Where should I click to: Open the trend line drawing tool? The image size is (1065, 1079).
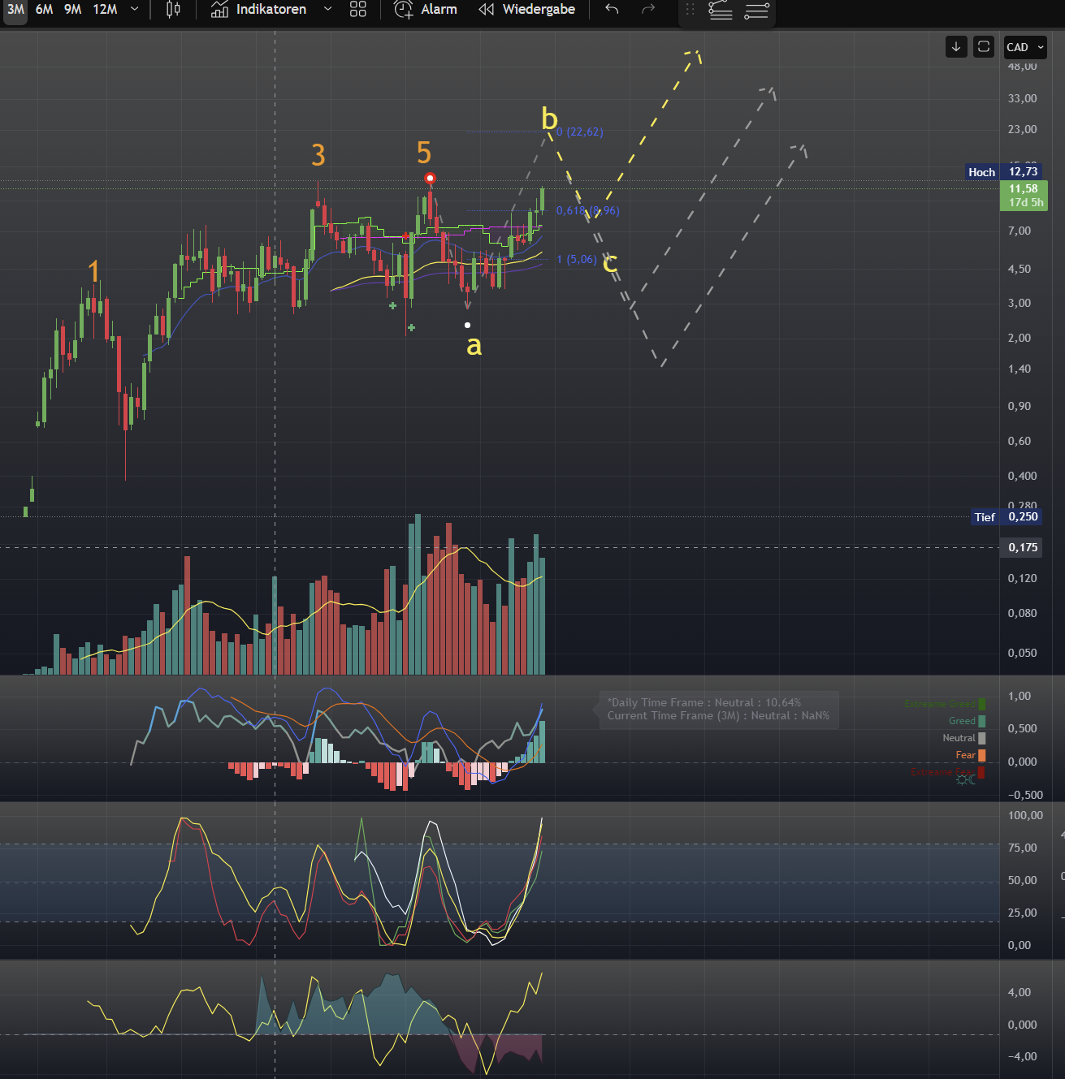(721, 10)
